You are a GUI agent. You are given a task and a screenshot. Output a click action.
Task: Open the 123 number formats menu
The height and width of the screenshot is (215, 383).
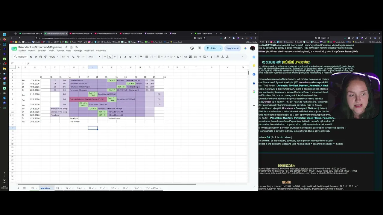pyautogui.click(x=83, y=57)
